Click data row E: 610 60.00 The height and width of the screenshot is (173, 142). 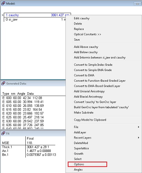point(23,105)
